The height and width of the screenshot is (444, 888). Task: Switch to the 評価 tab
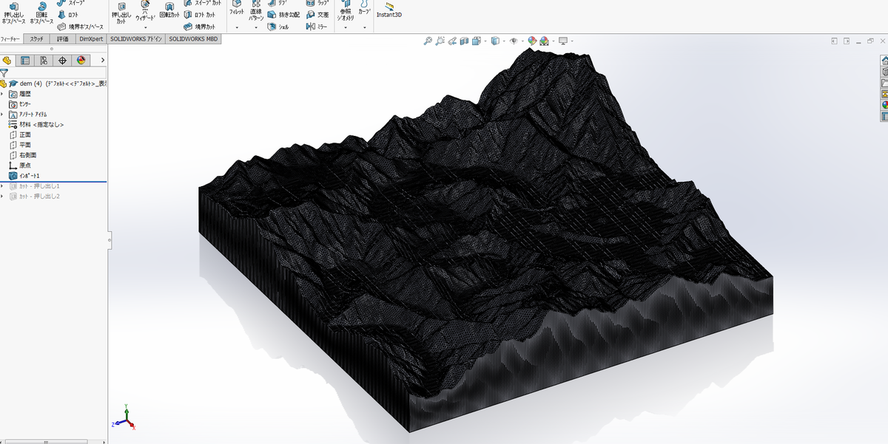62,39
